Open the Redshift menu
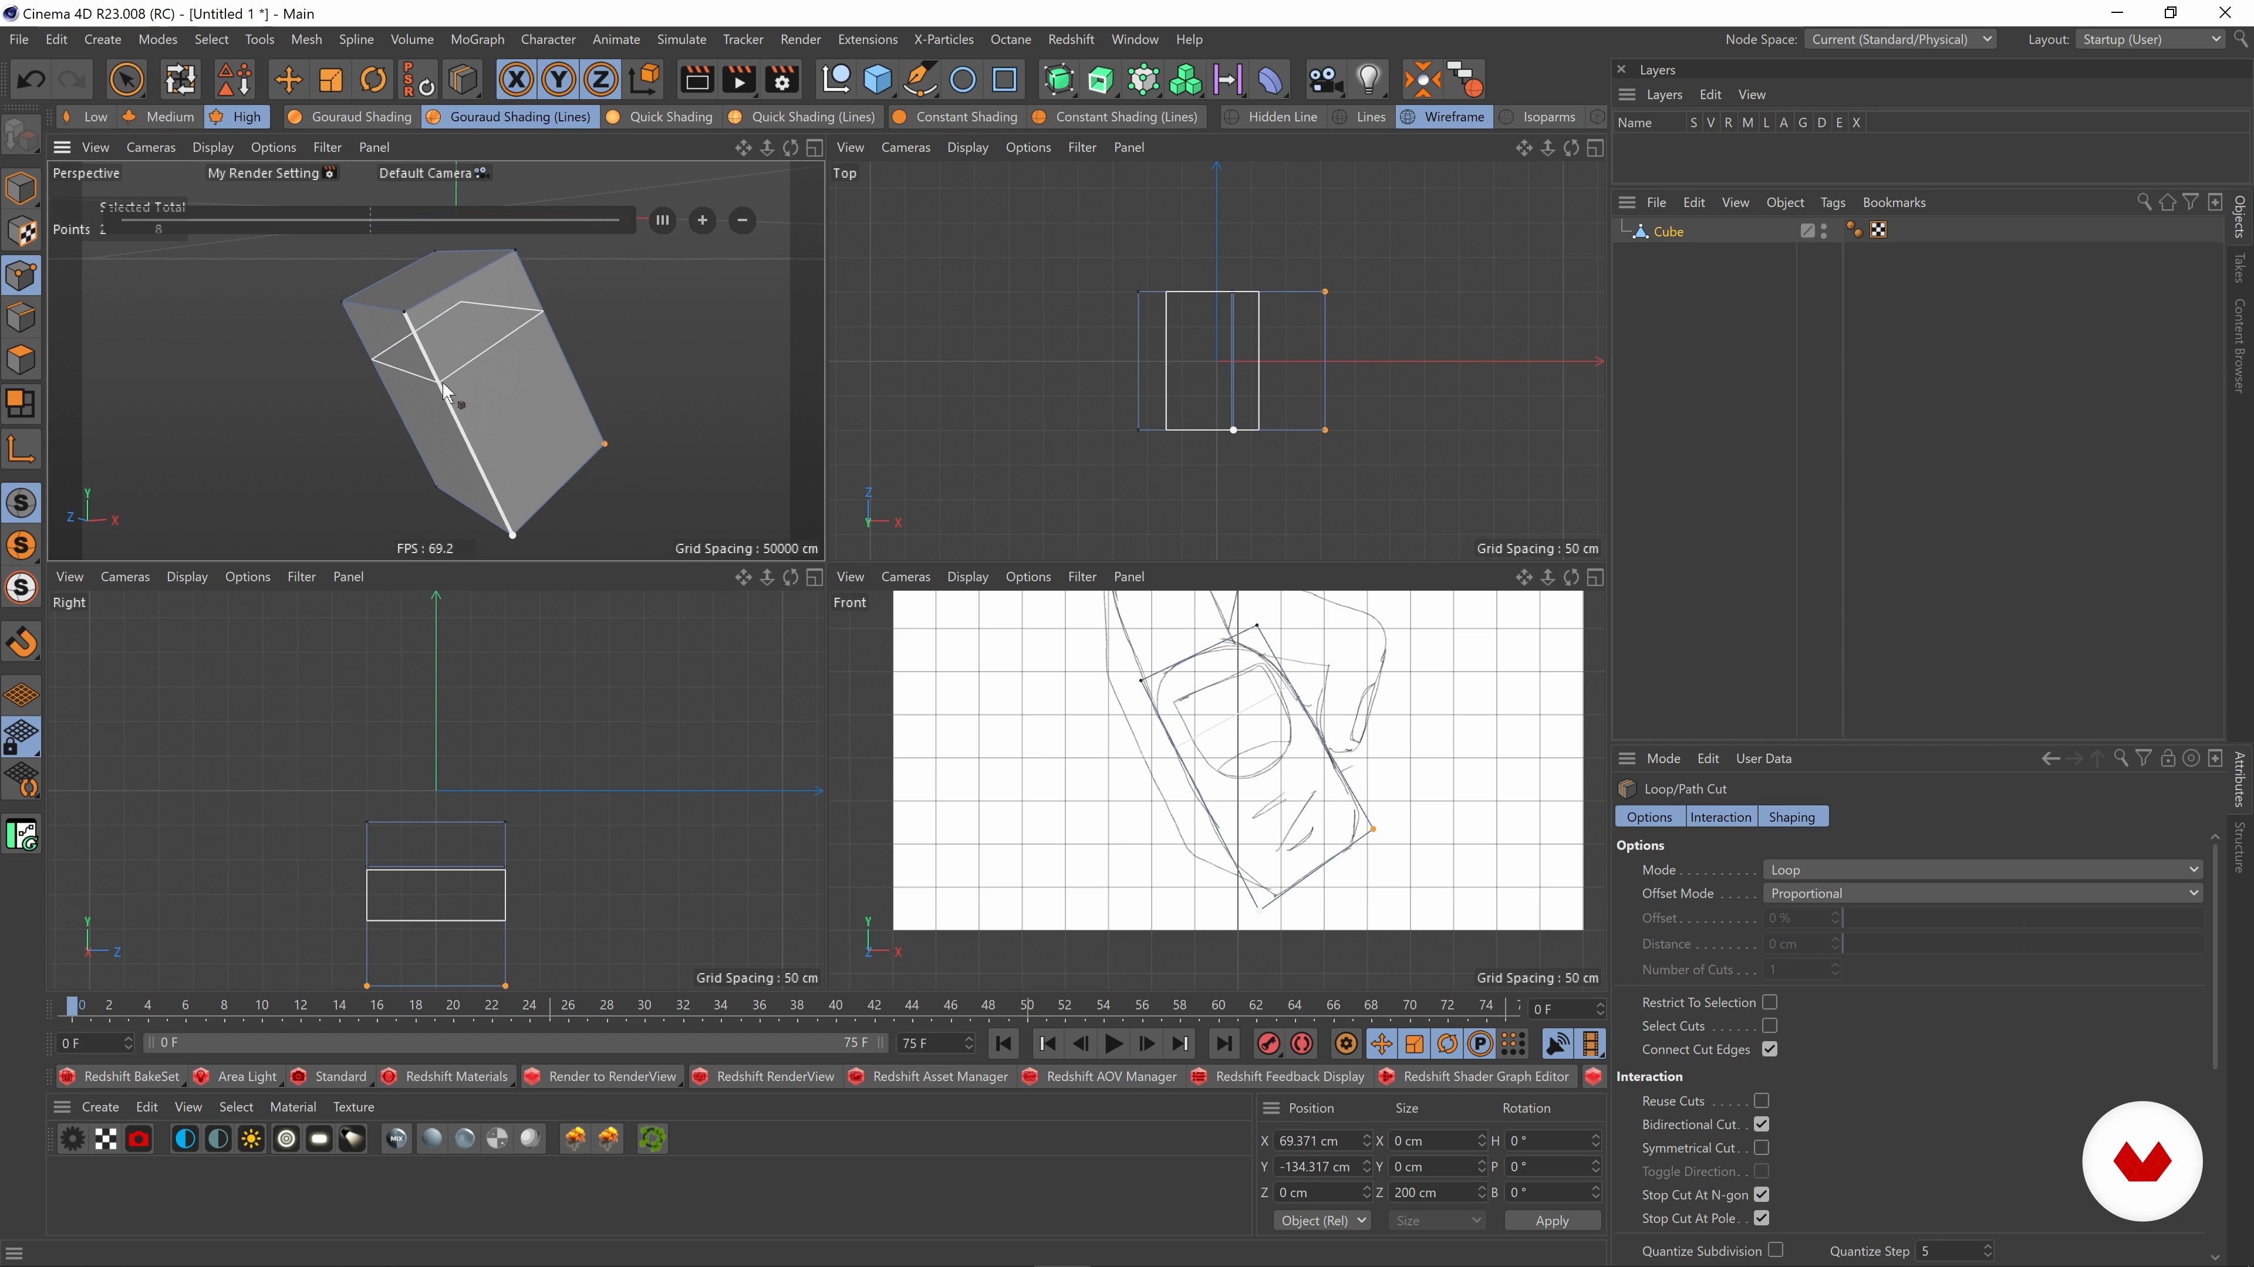 [x=1071, y=39]
